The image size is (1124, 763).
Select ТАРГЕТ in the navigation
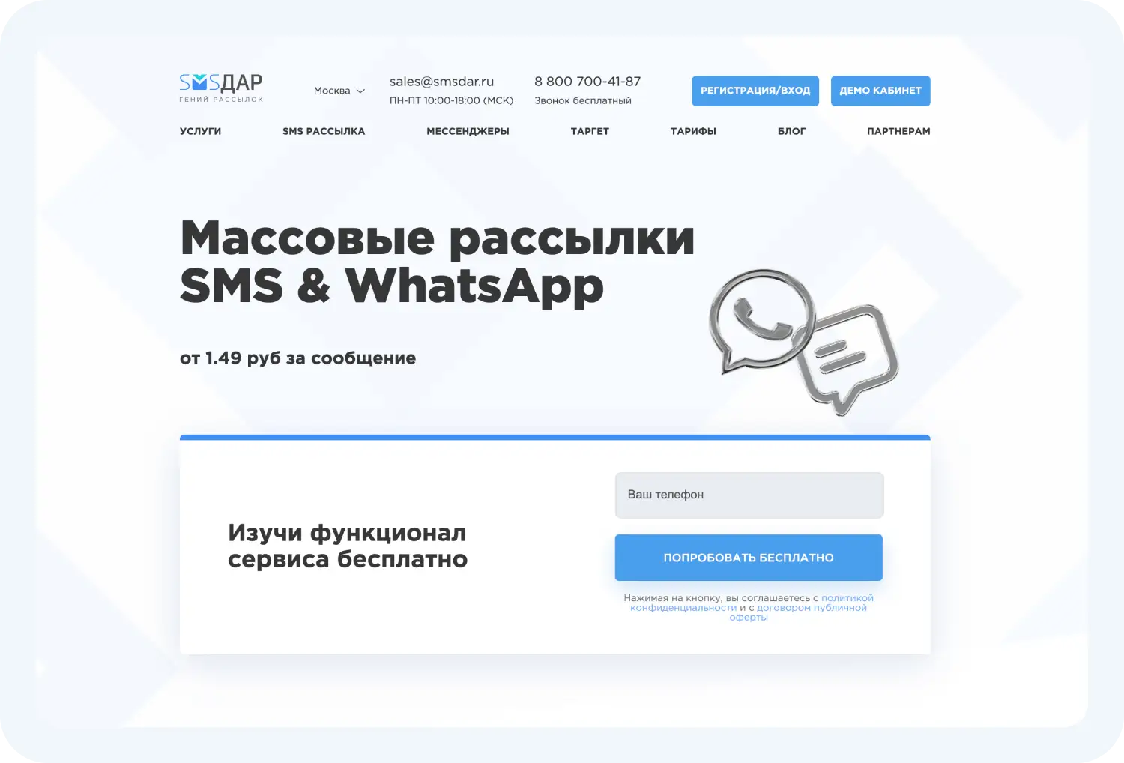click(x=590, y=131)
